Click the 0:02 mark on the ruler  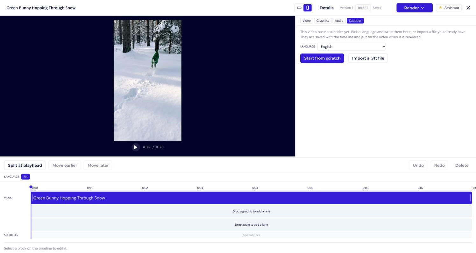pyautogui.click(x=145, y=188)
